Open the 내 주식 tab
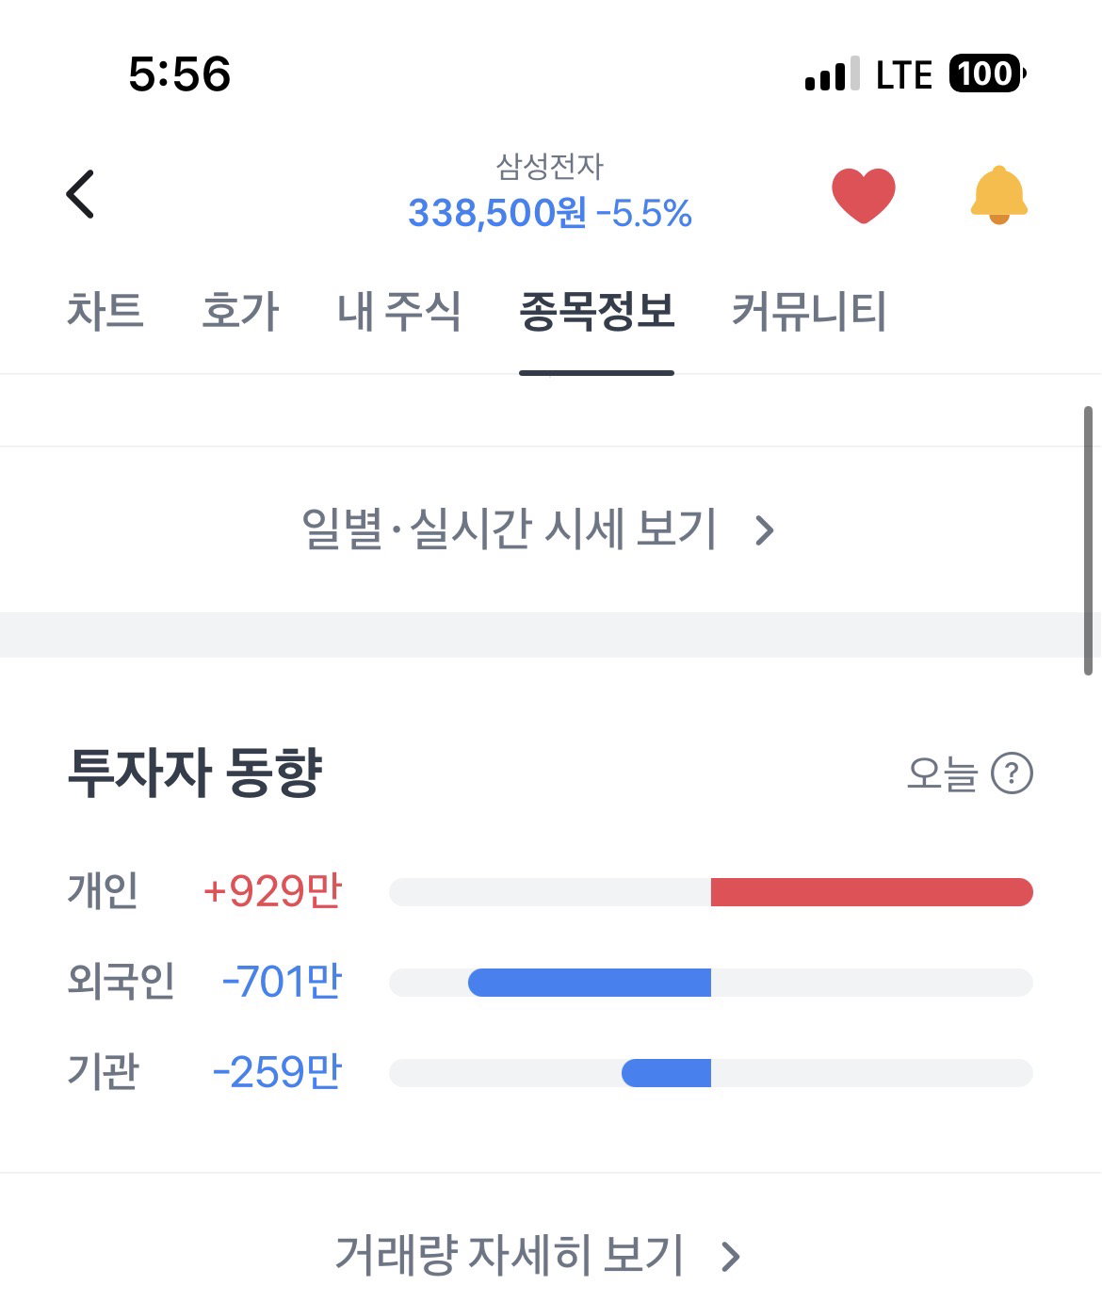The height and width of the screenshot is (1302, 1102). (399, 311)
